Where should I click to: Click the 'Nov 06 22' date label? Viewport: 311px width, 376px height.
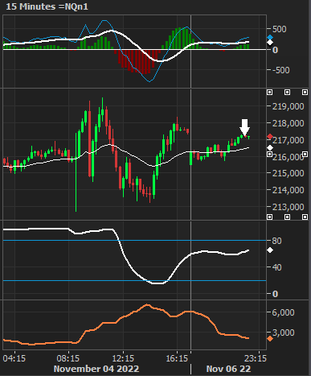coord(228,369)
